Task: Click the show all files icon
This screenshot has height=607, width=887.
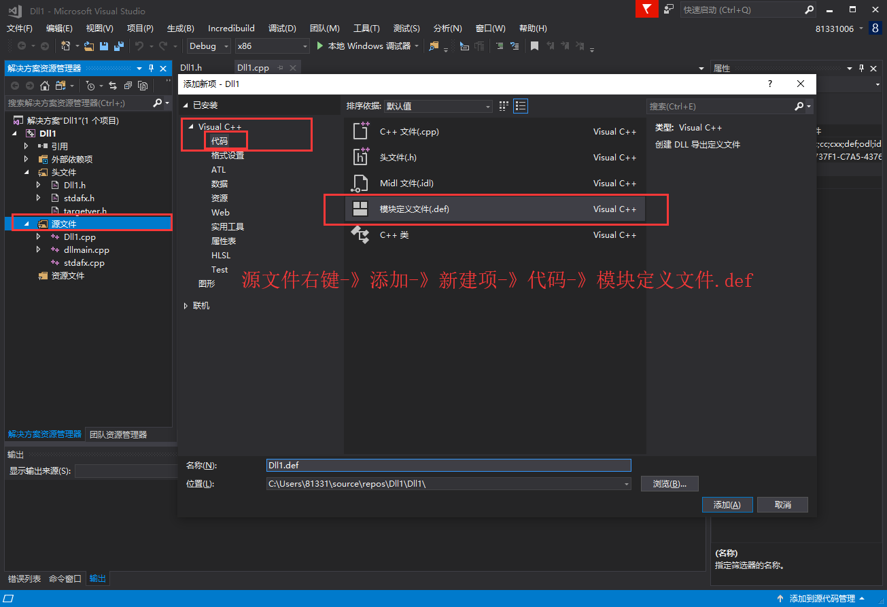Action: 143,86
